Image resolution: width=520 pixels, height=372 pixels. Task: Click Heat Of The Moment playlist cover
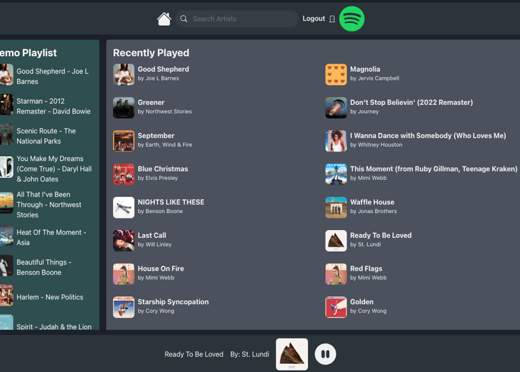pyautogui.click(x=7, y=235)
